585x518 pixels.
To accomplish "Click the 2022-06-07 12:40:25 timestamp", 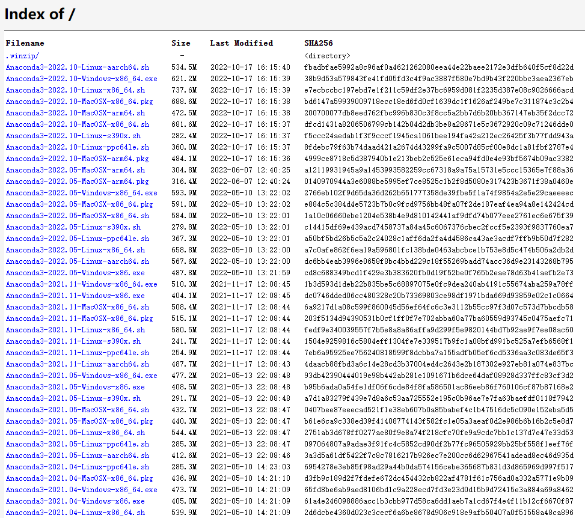I will pos(250,170).
